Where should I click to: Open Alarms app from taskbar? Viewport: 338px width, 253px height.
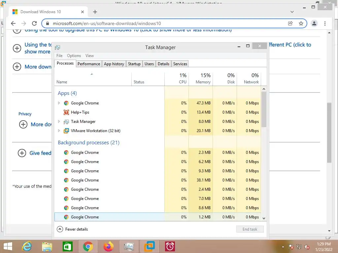[170, 246]
